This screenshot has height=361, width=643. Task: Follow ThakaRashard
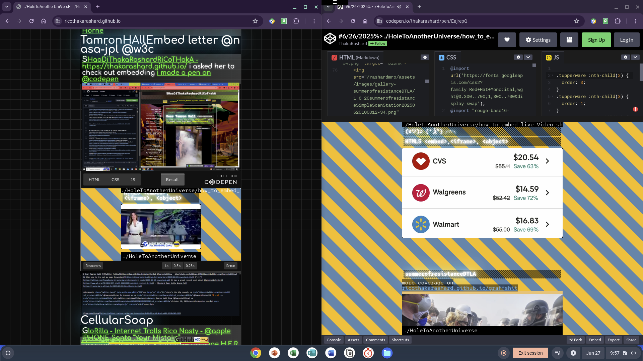(x=378, y=43)
